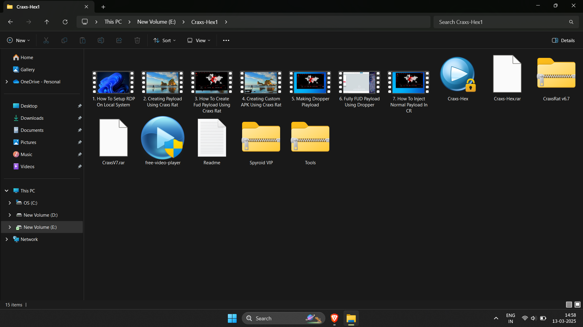Open Gallery in navigation pane
The image size is (583, 327).
pyautogui.click(x=24, y=69)
